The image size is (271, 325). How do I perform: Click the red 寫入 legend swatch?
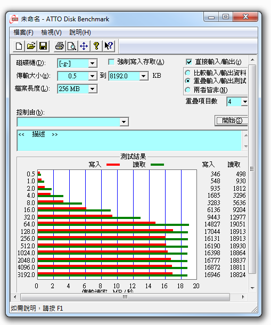pos(113,165)
